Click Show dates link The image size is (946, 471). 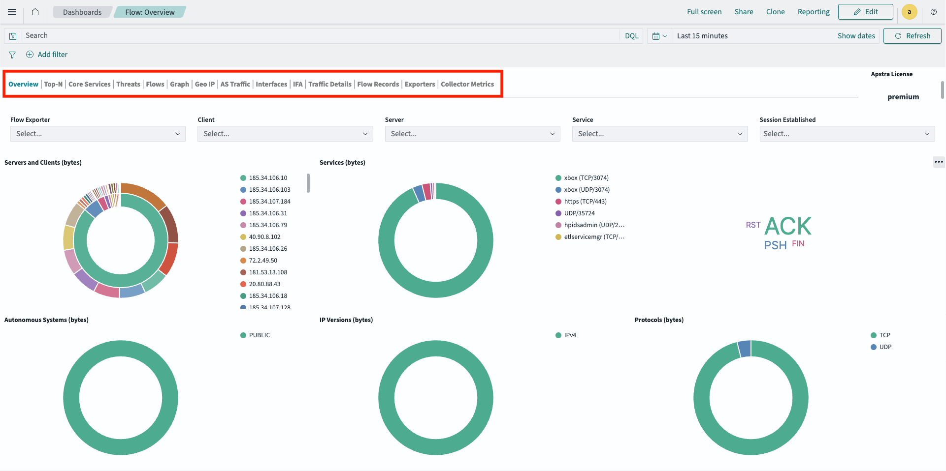click(856, 36)
